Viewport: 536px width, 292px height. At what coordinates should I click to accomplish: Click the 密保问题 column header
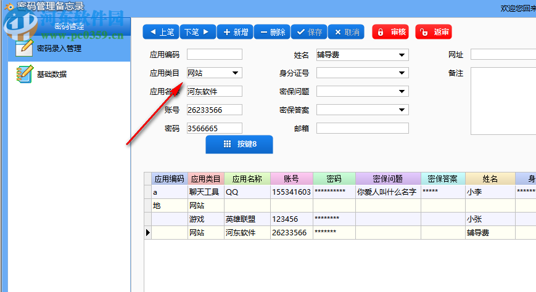point(388,179)
